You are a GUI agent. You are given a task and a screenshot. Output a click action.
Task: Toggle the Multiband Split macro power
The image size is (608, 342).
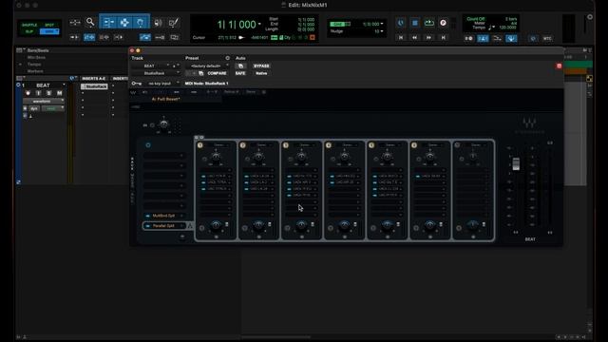point(147,216)
